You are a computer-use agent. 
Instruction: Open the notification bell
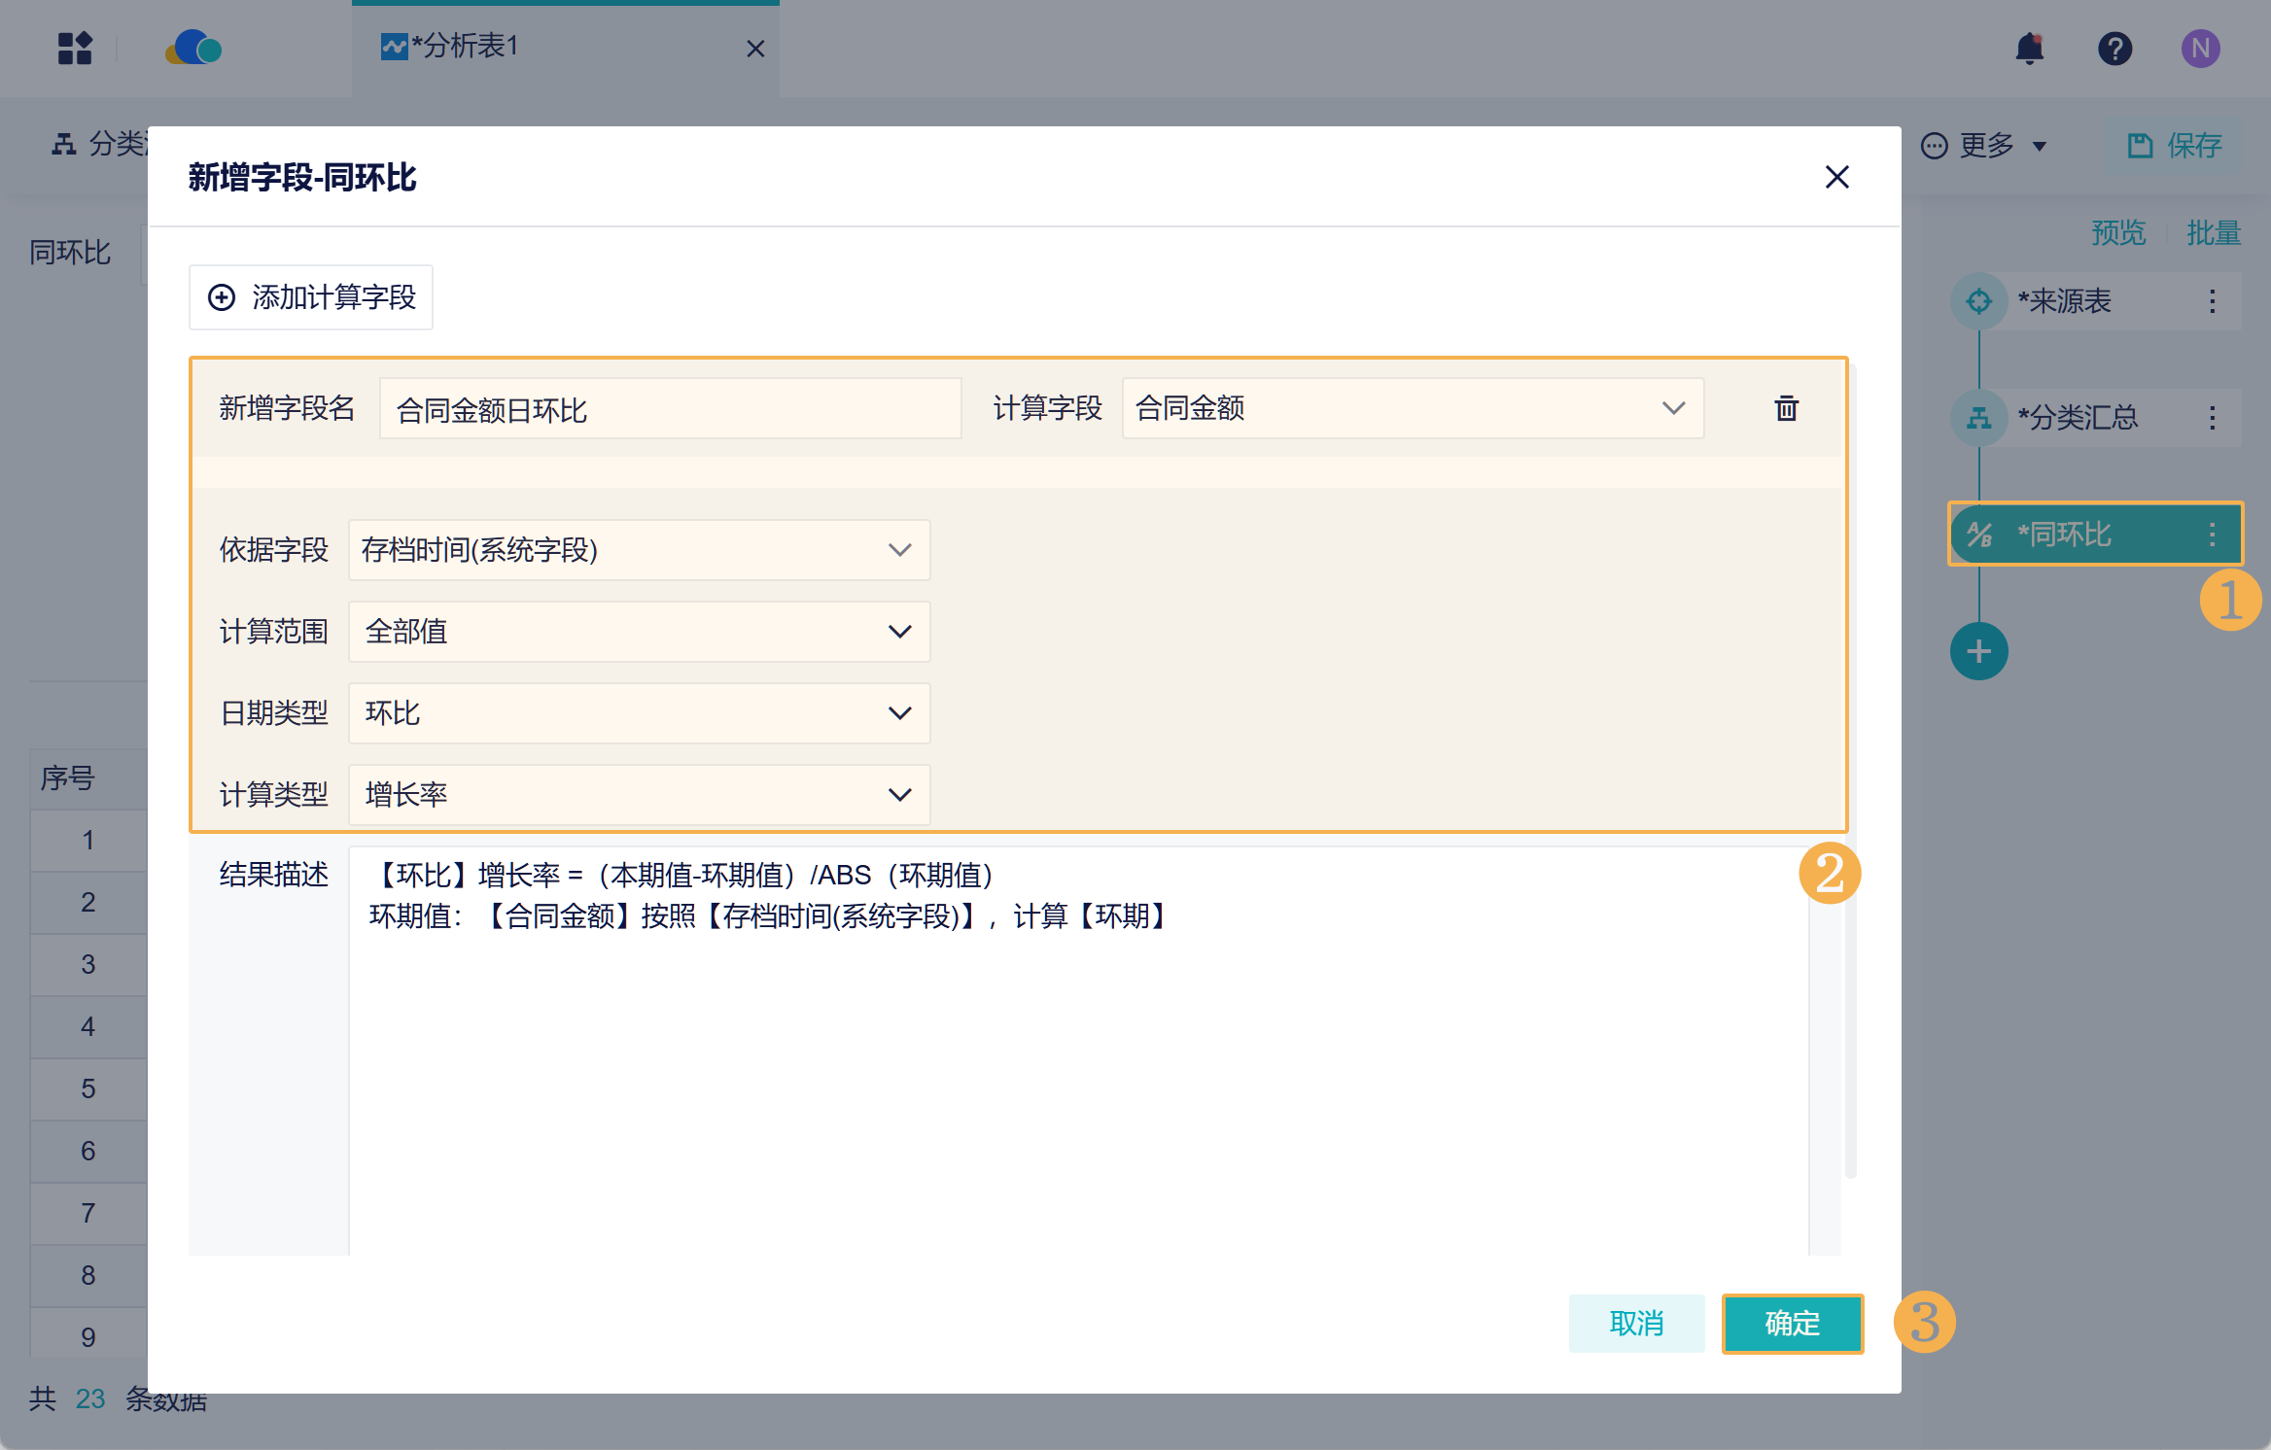[x=2029, y=49]
